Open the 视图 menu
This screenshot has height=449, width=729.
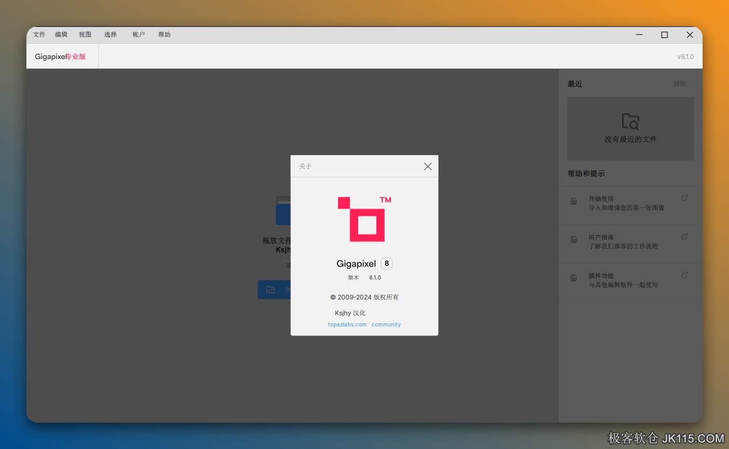(85, 34)
